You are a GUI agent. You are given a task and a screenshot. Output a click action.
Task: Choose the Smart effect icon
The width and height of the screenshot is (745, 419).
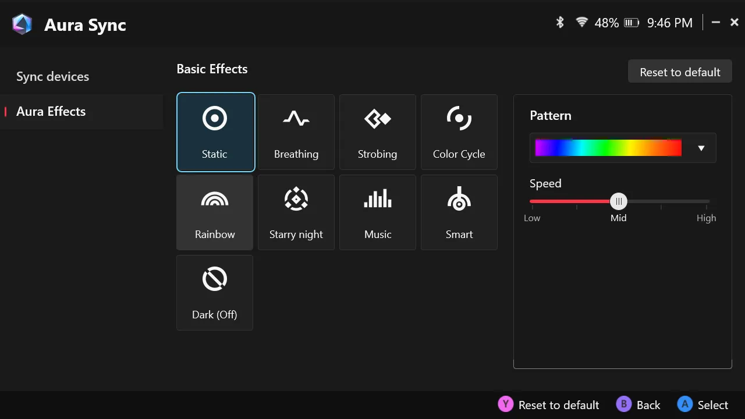point(459,199)
